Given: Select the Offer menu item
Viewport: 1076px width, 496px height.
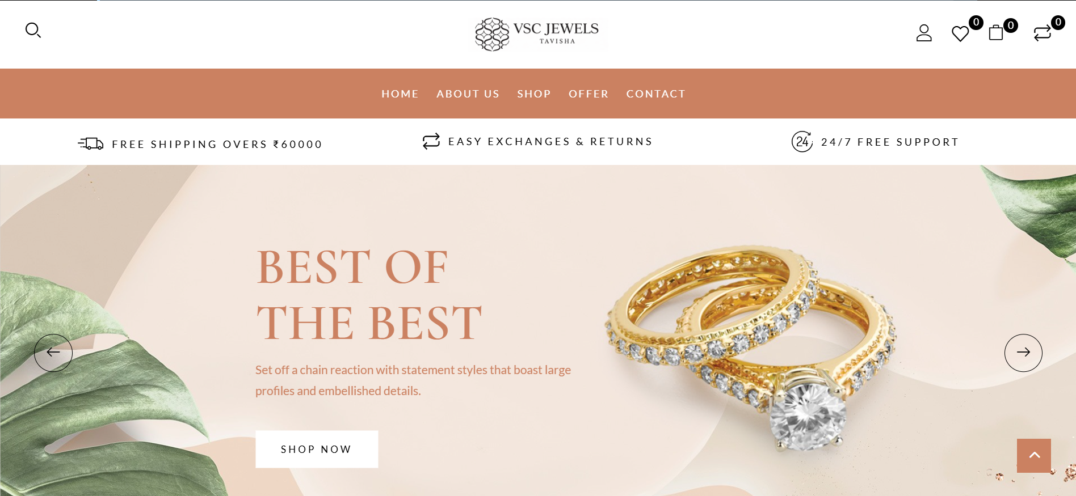Looking at the screenshot, I should tap(589, 94).
